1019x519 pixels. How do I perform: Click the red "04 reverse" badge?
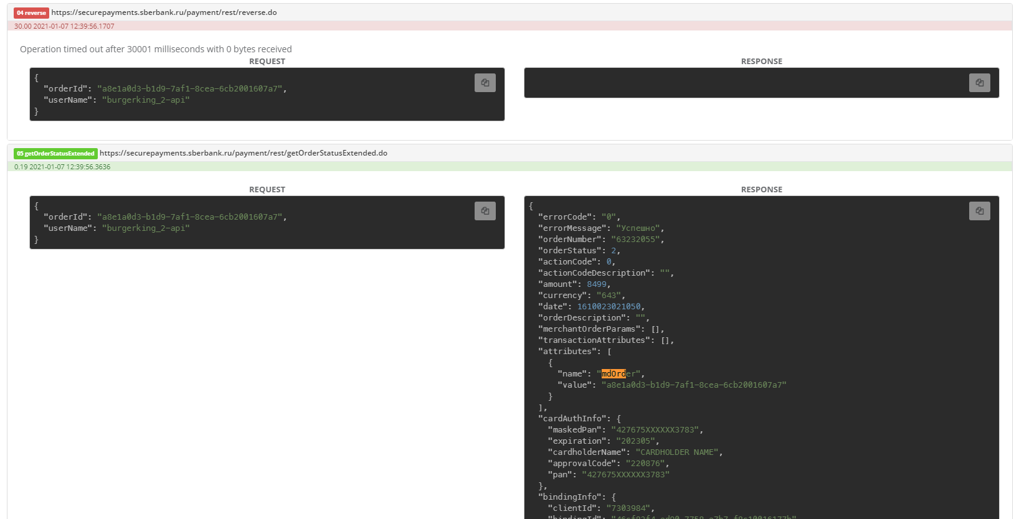point(31,13)
